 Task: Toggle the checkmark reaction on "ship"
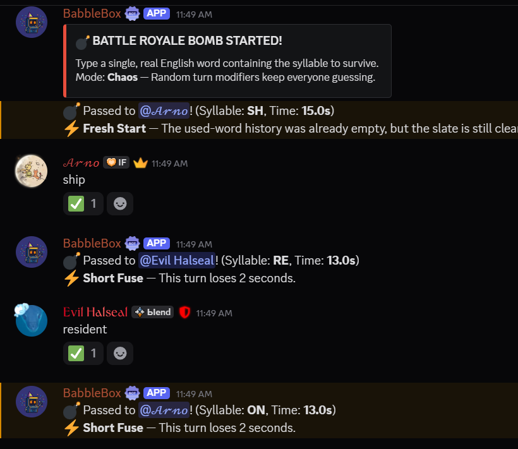[x=83, y=204]
